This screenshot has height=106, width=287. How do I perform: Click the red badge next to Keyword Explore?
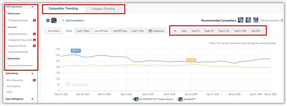click(x=34, y=34)
